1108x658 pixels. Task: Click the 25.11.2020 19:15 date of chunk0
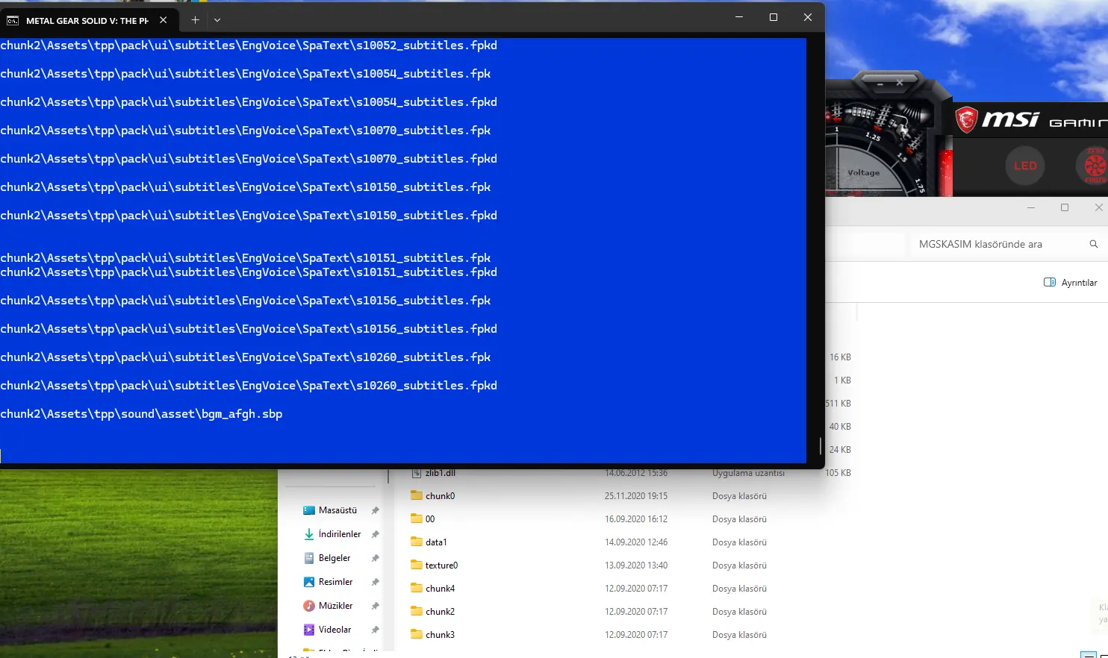pos(636,496)
